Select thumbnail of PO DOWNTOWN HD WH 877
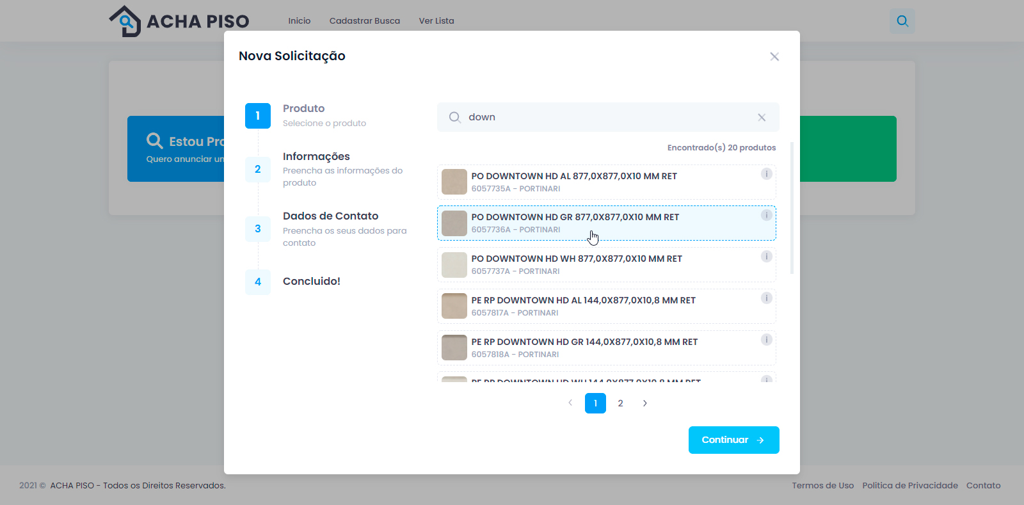This screenshot has height=505, width=1024. tap(454, 265)
